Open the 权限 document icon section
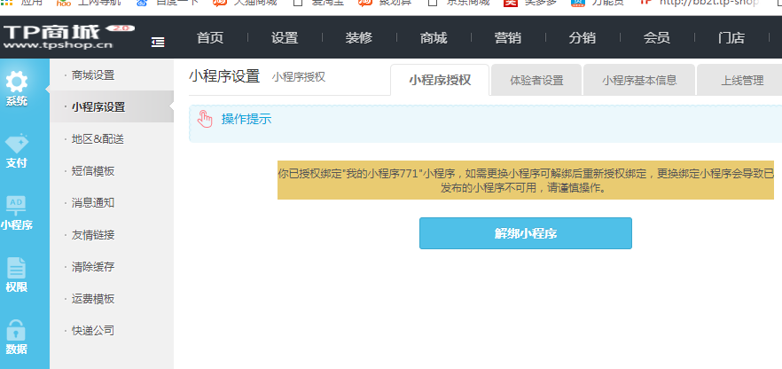This screenshot has width=782, height=369. coord(16,268)
